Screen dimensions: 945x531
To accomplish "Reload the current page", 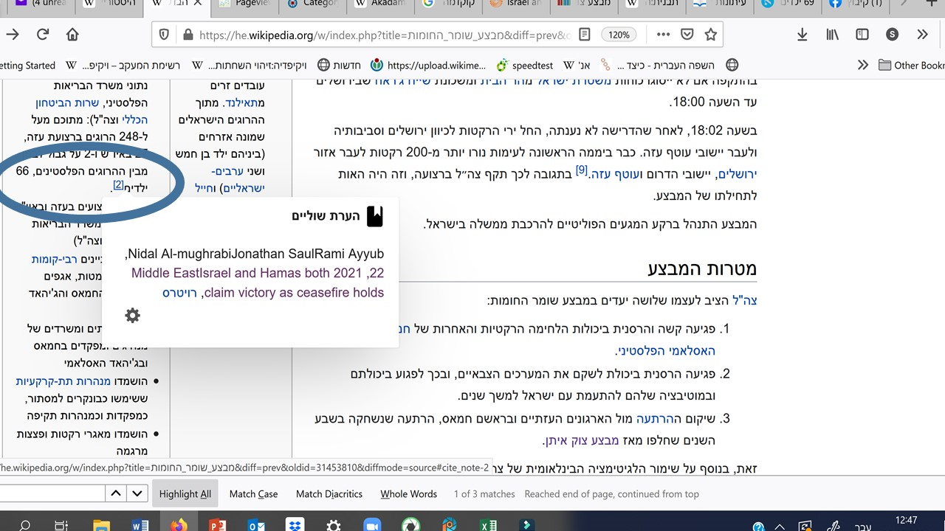I will tap(43, 35).
